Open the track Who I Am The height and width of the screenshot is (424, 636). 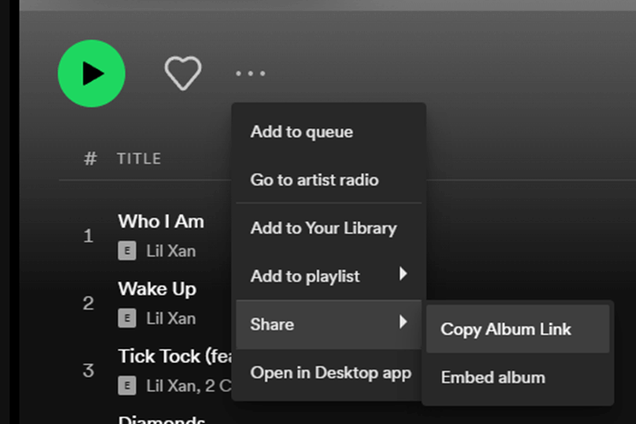point(161,221)
